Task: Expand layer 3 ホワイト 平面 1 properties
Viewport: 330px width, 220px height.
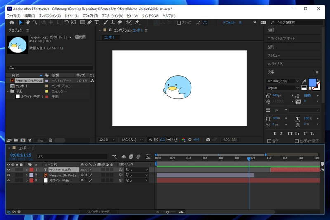Action: point(26,180)
